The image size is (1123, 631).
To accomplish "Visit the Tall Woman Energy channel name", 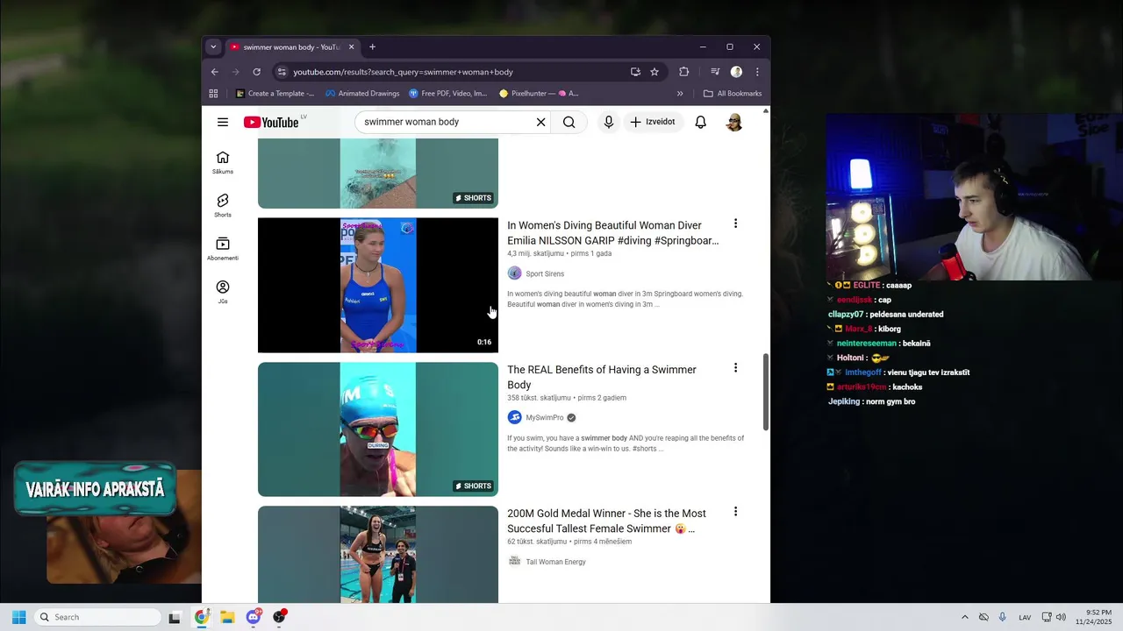I will point(555,562).
